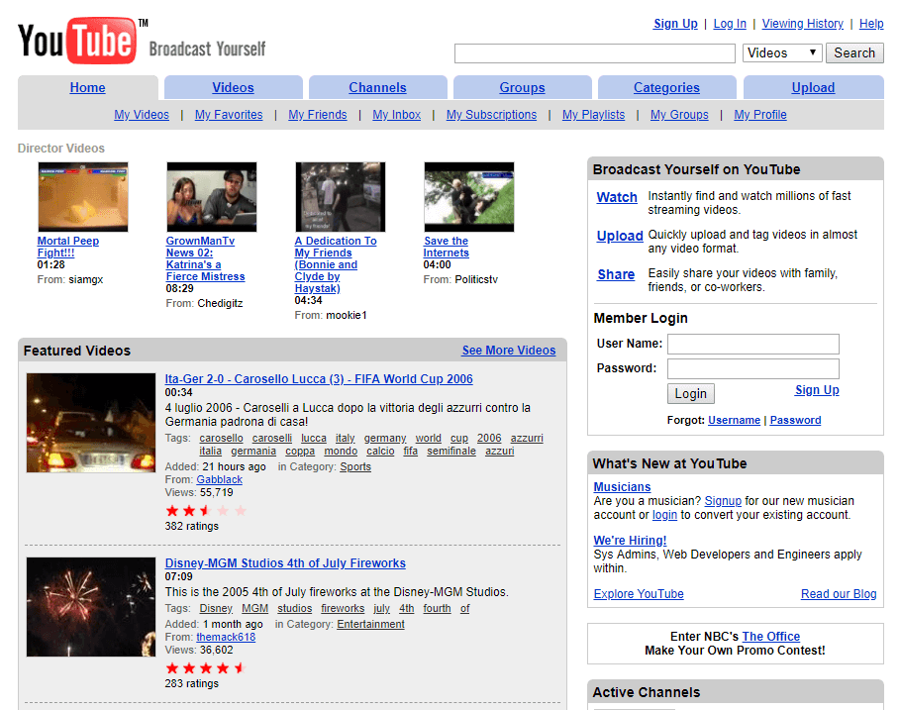This screenshot has width=900, height=710.
Task: Open the Mortal Peep Fight video thumbnail
Action: point(82,197)
